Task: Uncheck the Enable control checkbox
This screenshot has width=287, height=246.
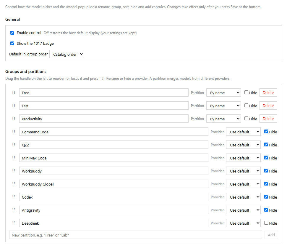Action: pyautogui.click(x=12, y=33)
